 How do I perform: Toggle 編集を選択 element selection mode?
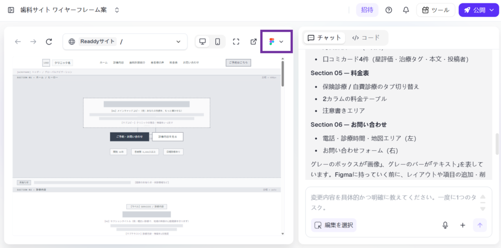(x=334, y=225)
